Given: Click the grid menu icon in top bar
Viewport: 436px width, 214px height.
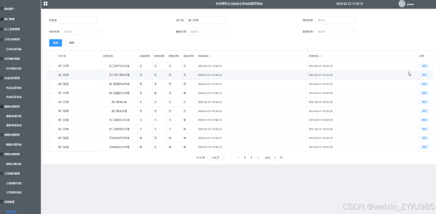Looking at the screenshot, I should (45, 3).
